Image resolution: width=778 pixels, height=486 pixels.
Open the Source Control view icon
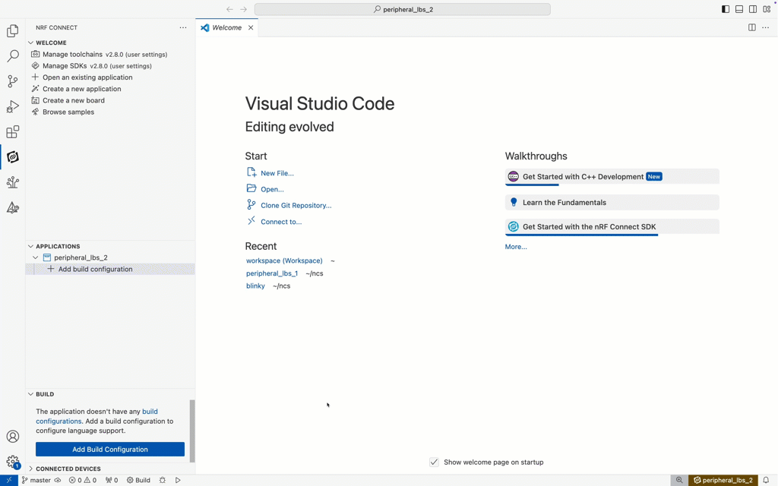click(13, 81)
